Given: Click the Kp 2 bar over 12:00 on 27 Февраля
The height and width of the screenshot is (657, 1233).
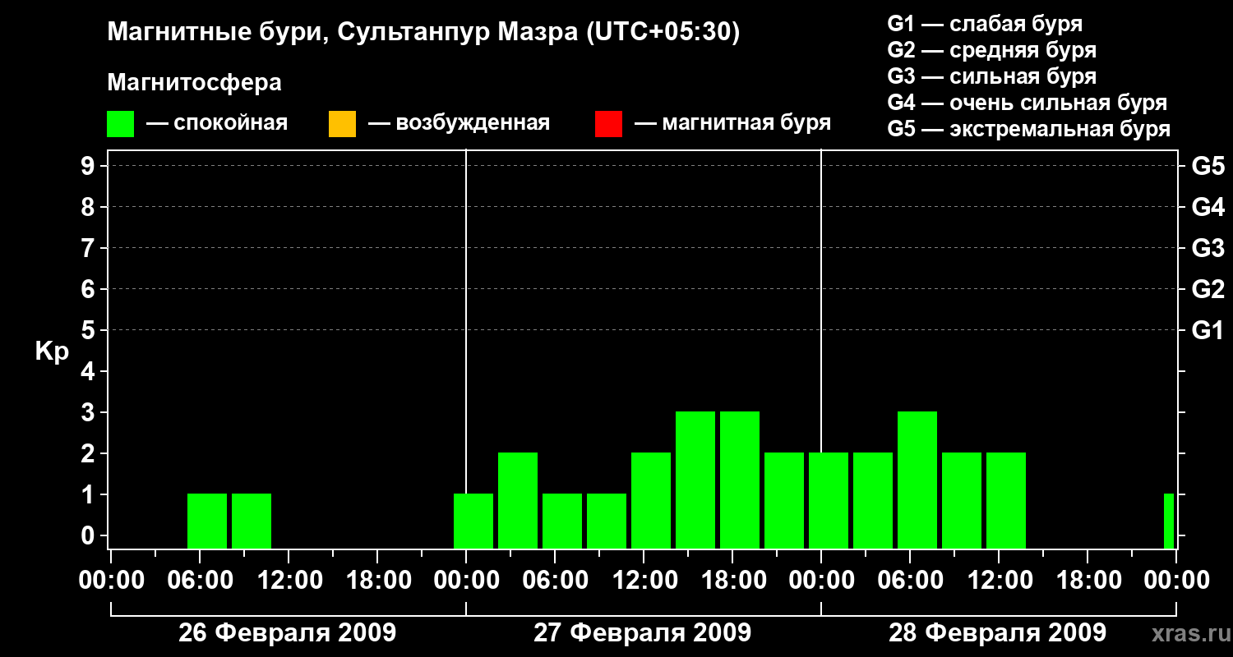Looking at the screenshot, I should [x=651, y=500].
